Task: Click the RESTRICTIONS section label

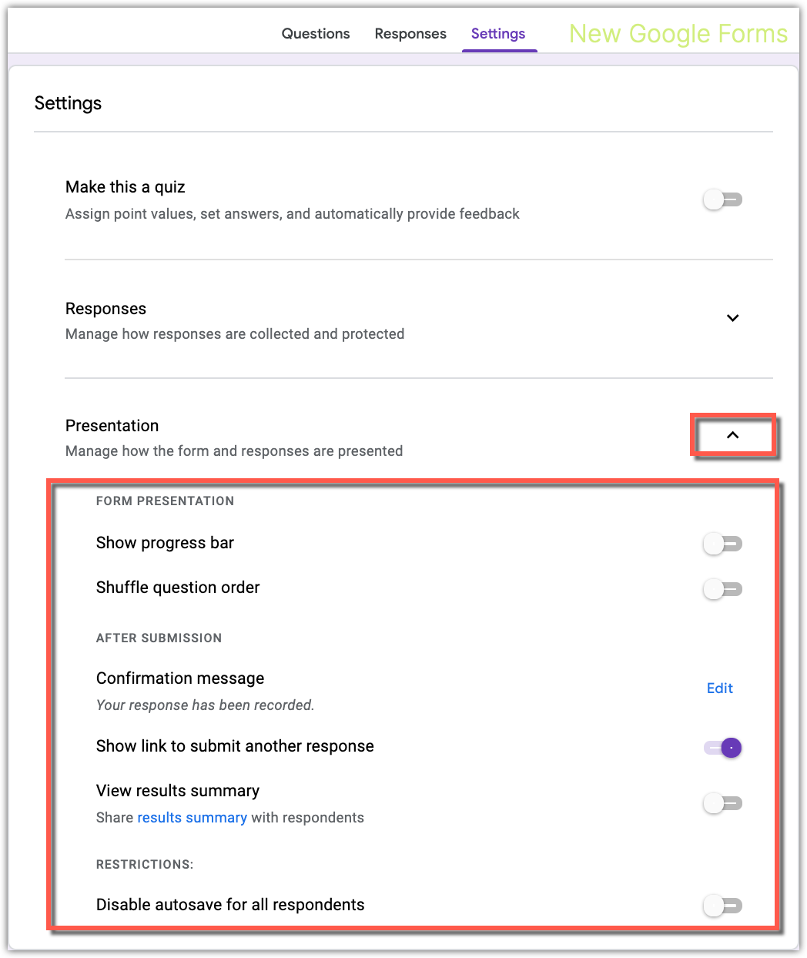Action: point(144,864)
